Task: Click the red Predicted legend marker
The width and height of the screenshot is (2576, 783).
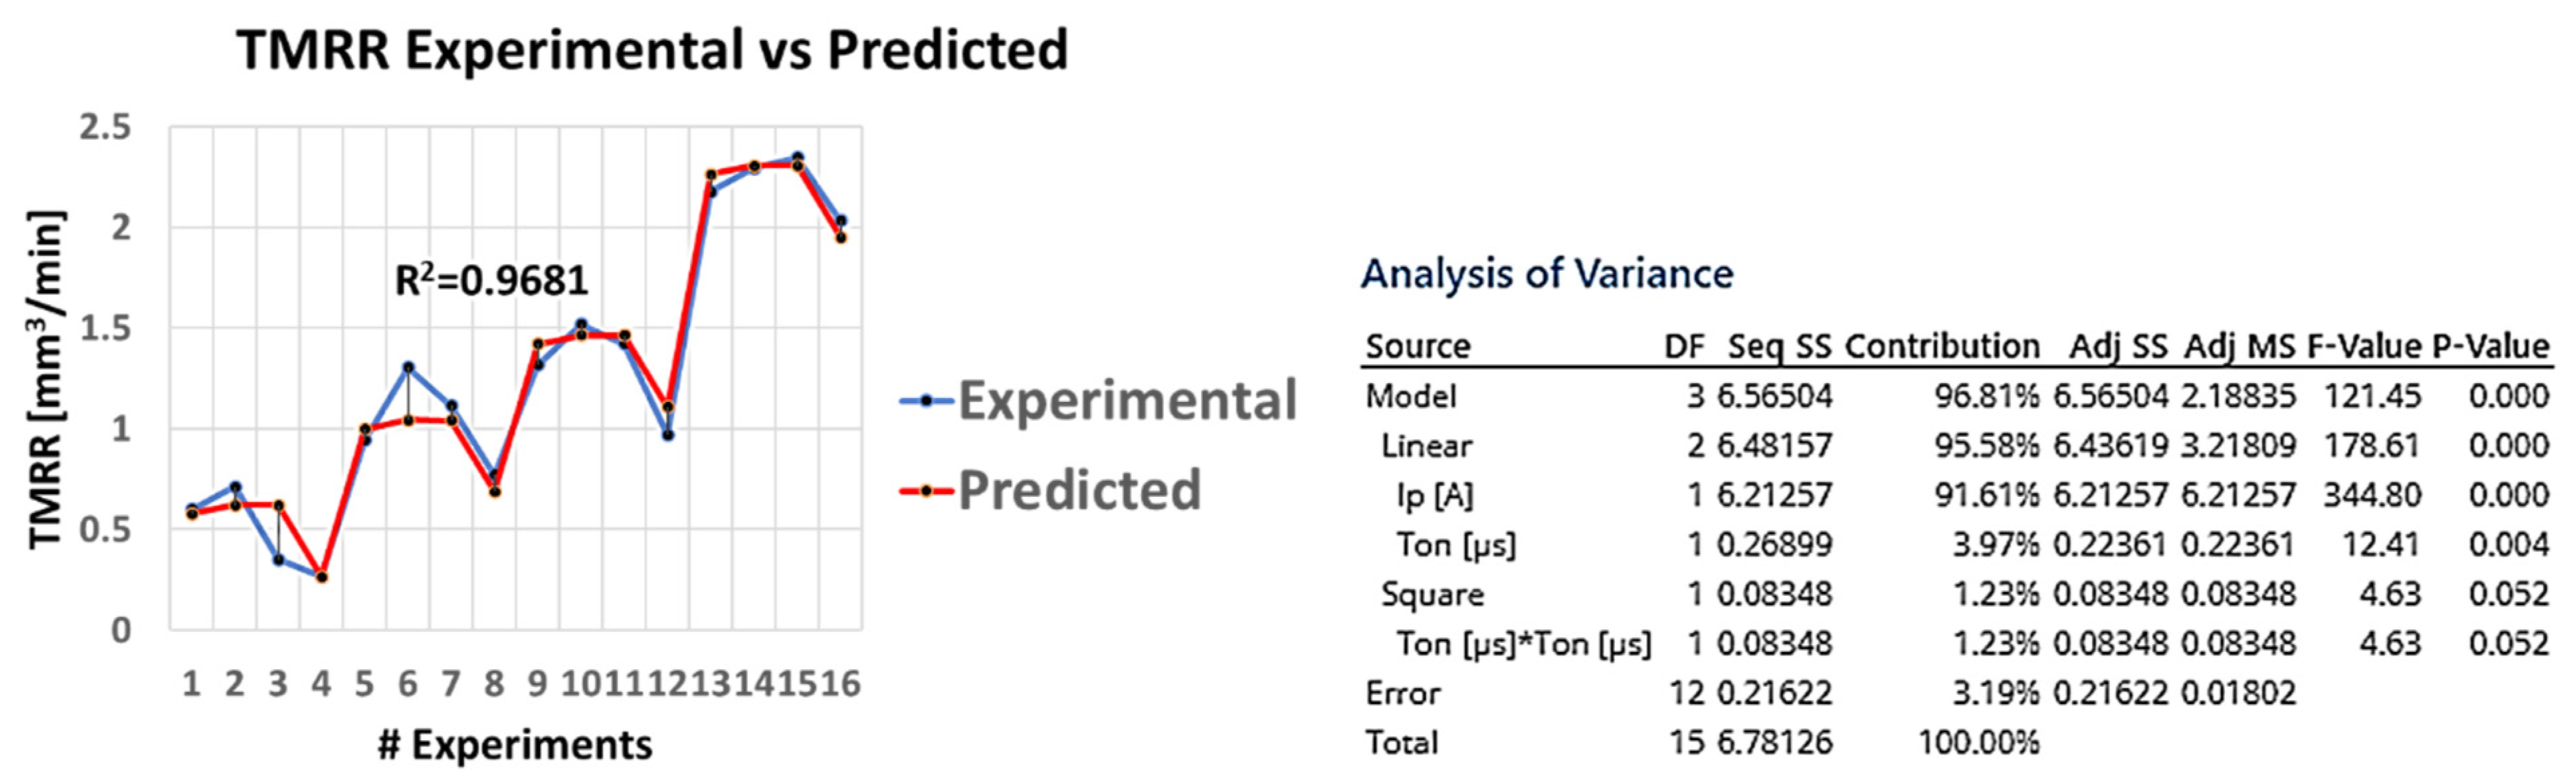Action: click(926, 491)
